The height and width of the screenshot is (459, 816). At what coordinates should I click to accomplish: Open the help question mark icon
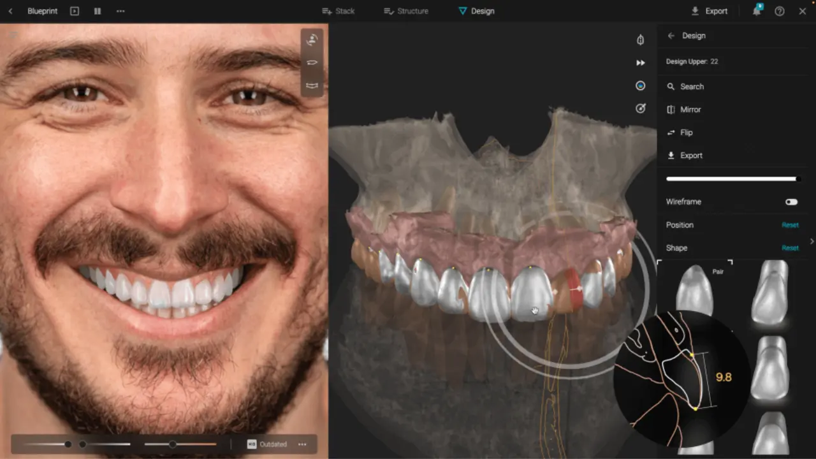780,11
